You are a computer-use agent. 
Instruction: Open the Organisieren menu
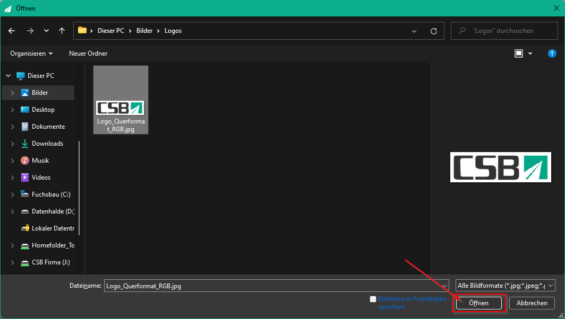click(32, 54)
